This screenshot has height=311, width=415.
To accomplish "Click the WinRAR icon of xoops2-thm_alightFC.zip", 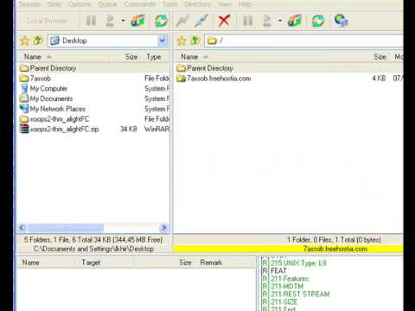I will (x=24, y=129).
